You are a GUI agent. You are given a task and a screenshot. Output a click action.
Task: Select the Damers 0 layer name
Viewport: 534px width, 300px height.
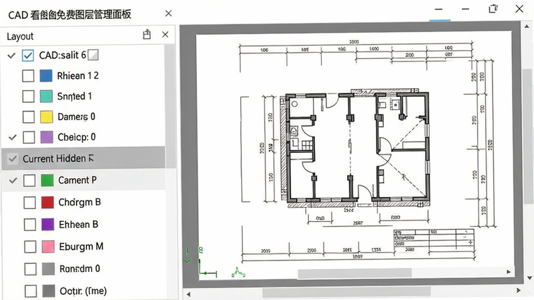[76, 116]
